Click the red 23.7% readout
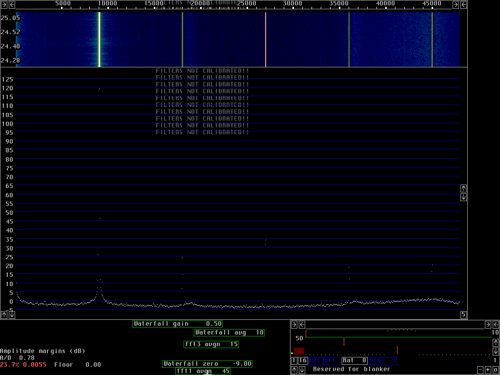The height and width of the screenshot is (375, 500). tap(10, 364)
